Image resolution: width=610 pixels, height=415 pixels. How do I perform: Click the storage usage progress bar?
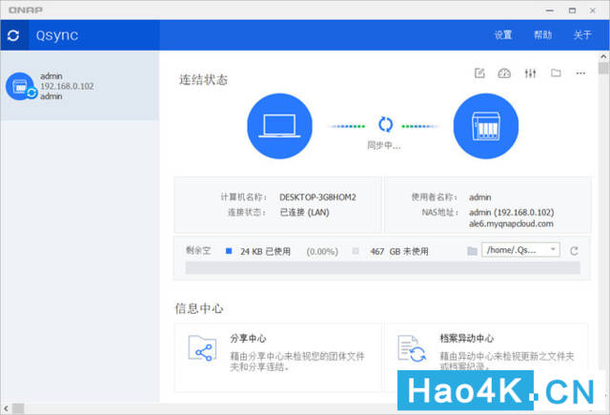pos(383,268)
